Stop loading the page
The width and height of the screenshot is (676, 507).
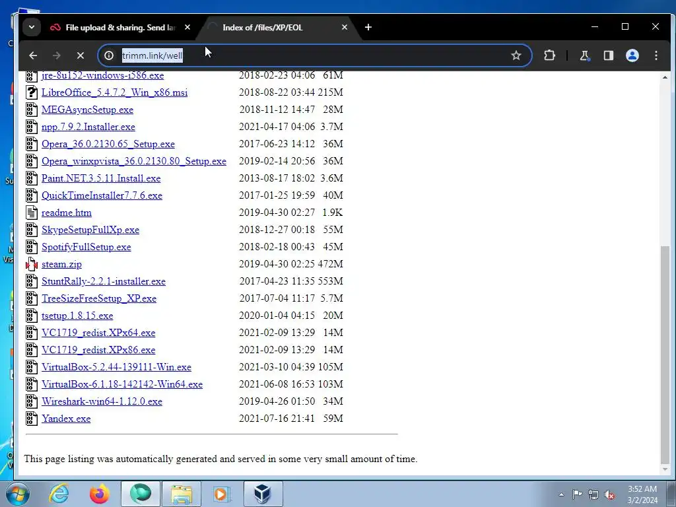pos(80,55)
